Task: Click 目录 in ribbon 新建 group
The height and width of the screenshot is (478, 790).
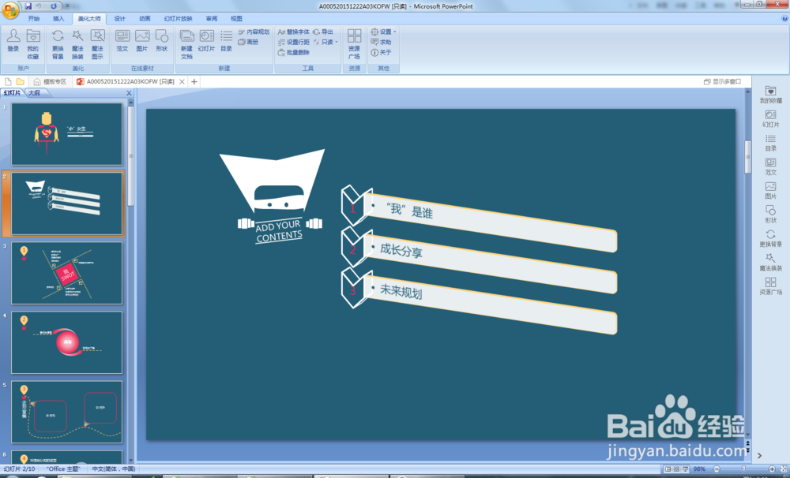Action: (226, 40)
